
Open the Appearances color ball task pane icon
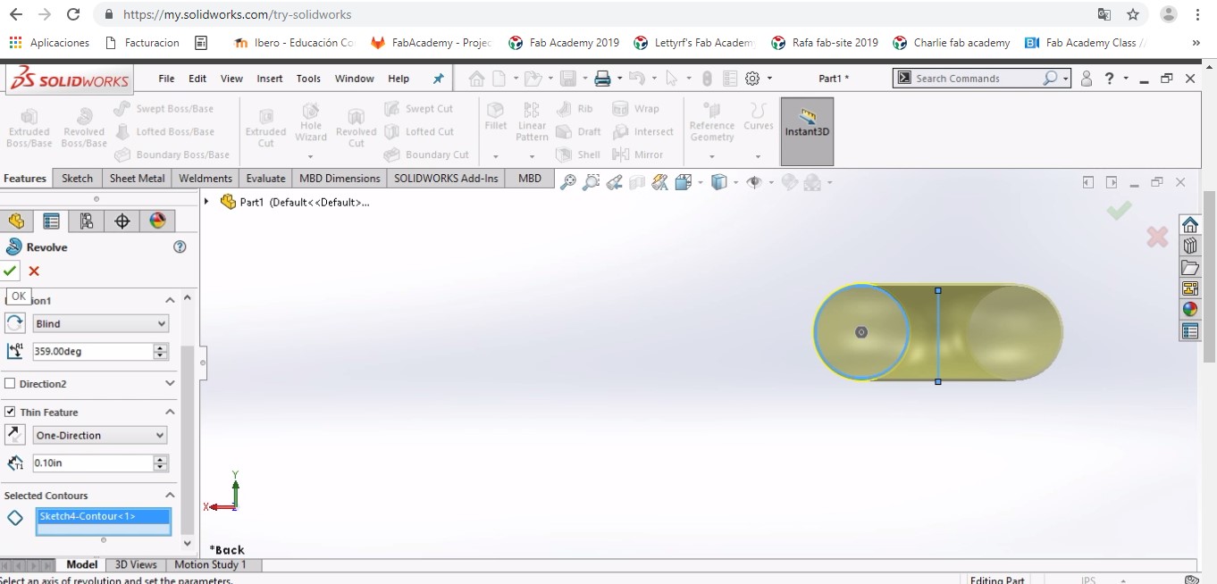[1189, 310]
